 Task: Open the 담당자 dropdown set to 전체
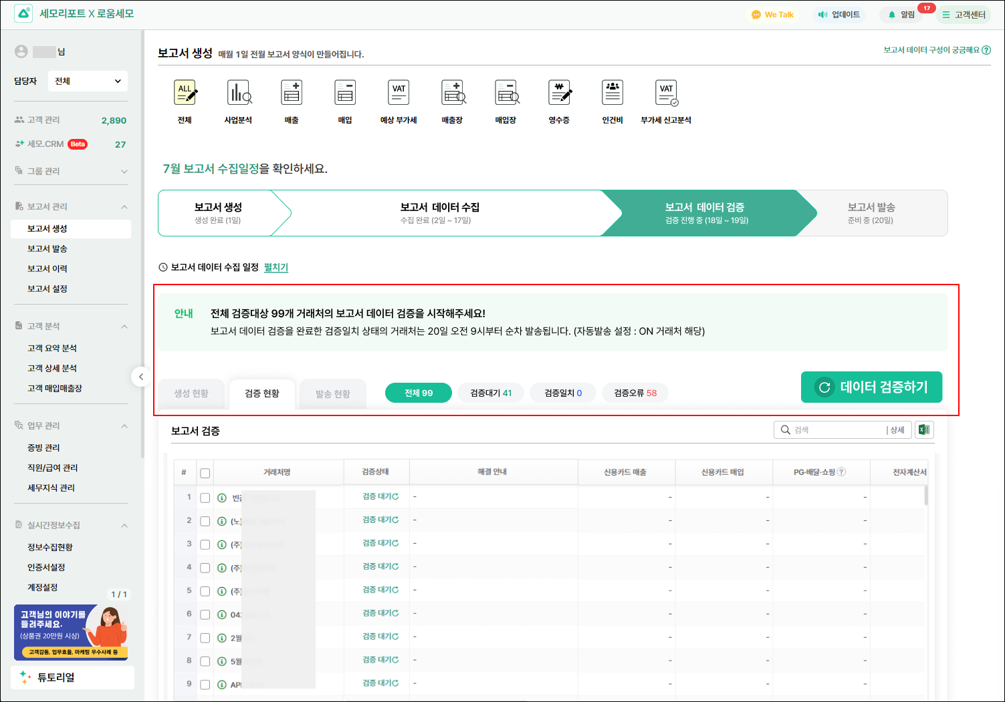click(88, 81)
